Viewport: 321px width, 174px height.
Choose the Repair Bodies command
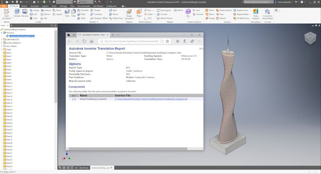pos(241,14)
